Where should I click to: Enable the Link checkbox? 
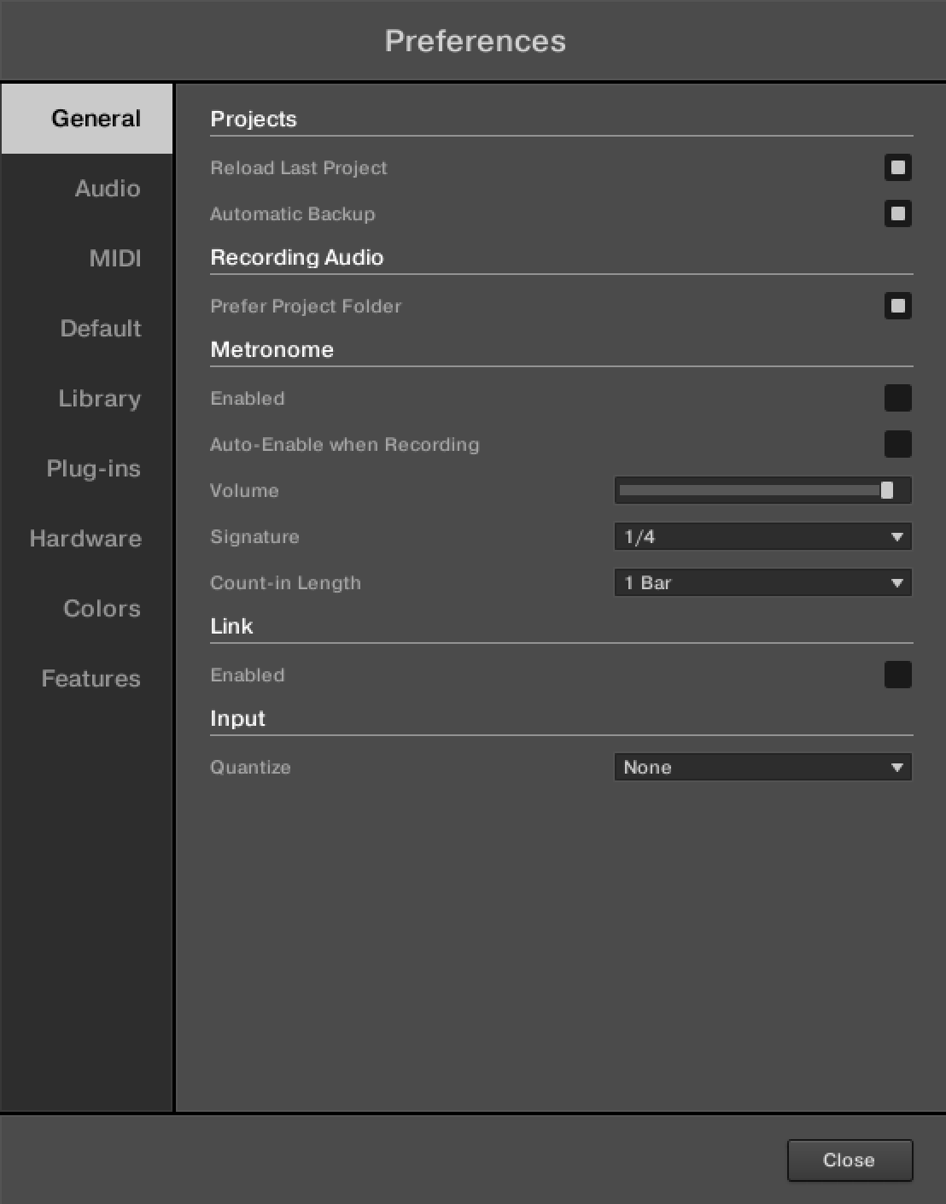point(897,675)
